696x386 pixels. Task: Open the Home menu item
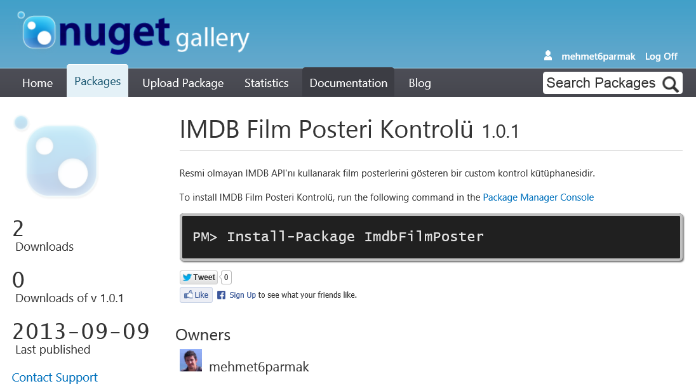(37, 83)
